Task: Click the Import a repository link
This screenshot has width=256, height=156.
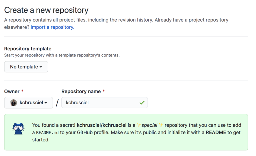Action: pyautogui.click(x=52, y=27)
